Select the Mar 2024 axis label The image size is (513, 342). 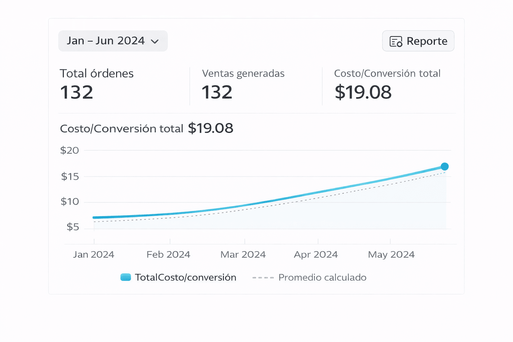[x=243, y=254]
